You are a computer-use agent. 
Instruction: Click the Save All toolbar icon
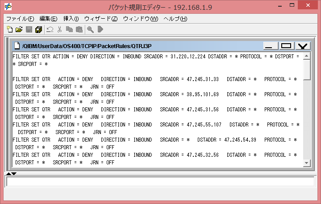[x=38, y=30]
